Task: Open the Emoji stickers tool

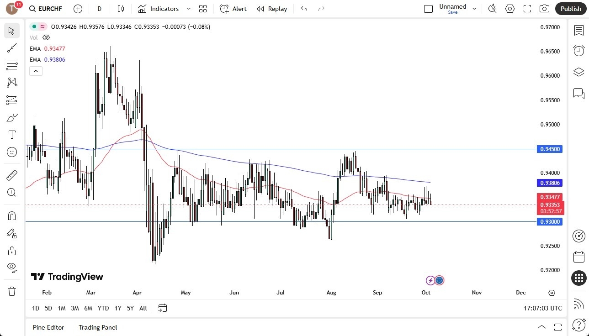Action: click(12, 152)
